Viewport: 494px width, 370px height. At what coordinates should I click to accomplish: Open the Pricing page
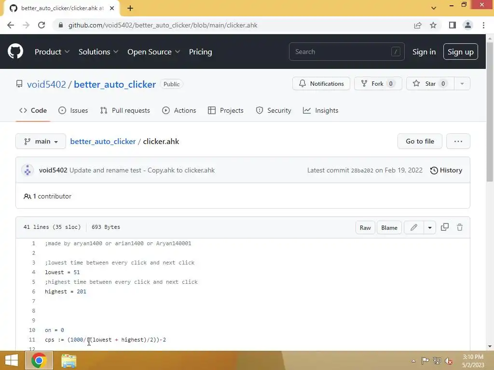200,52
